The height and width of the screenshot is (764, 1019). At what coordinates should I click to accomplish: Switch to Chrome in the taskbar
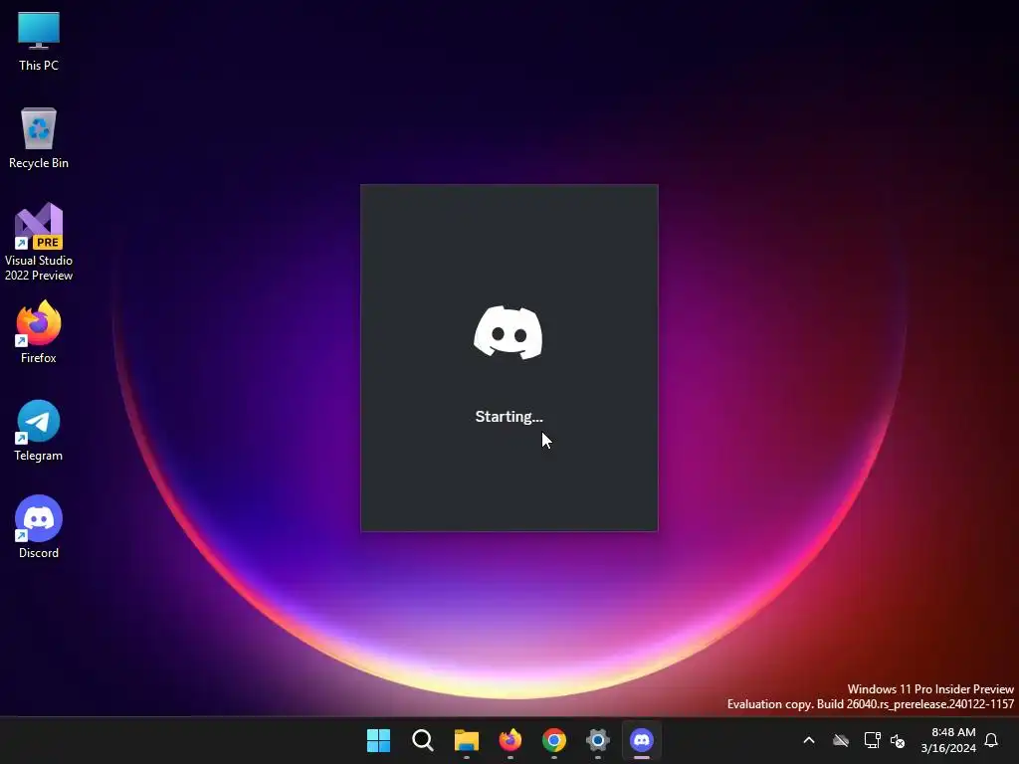553,740
